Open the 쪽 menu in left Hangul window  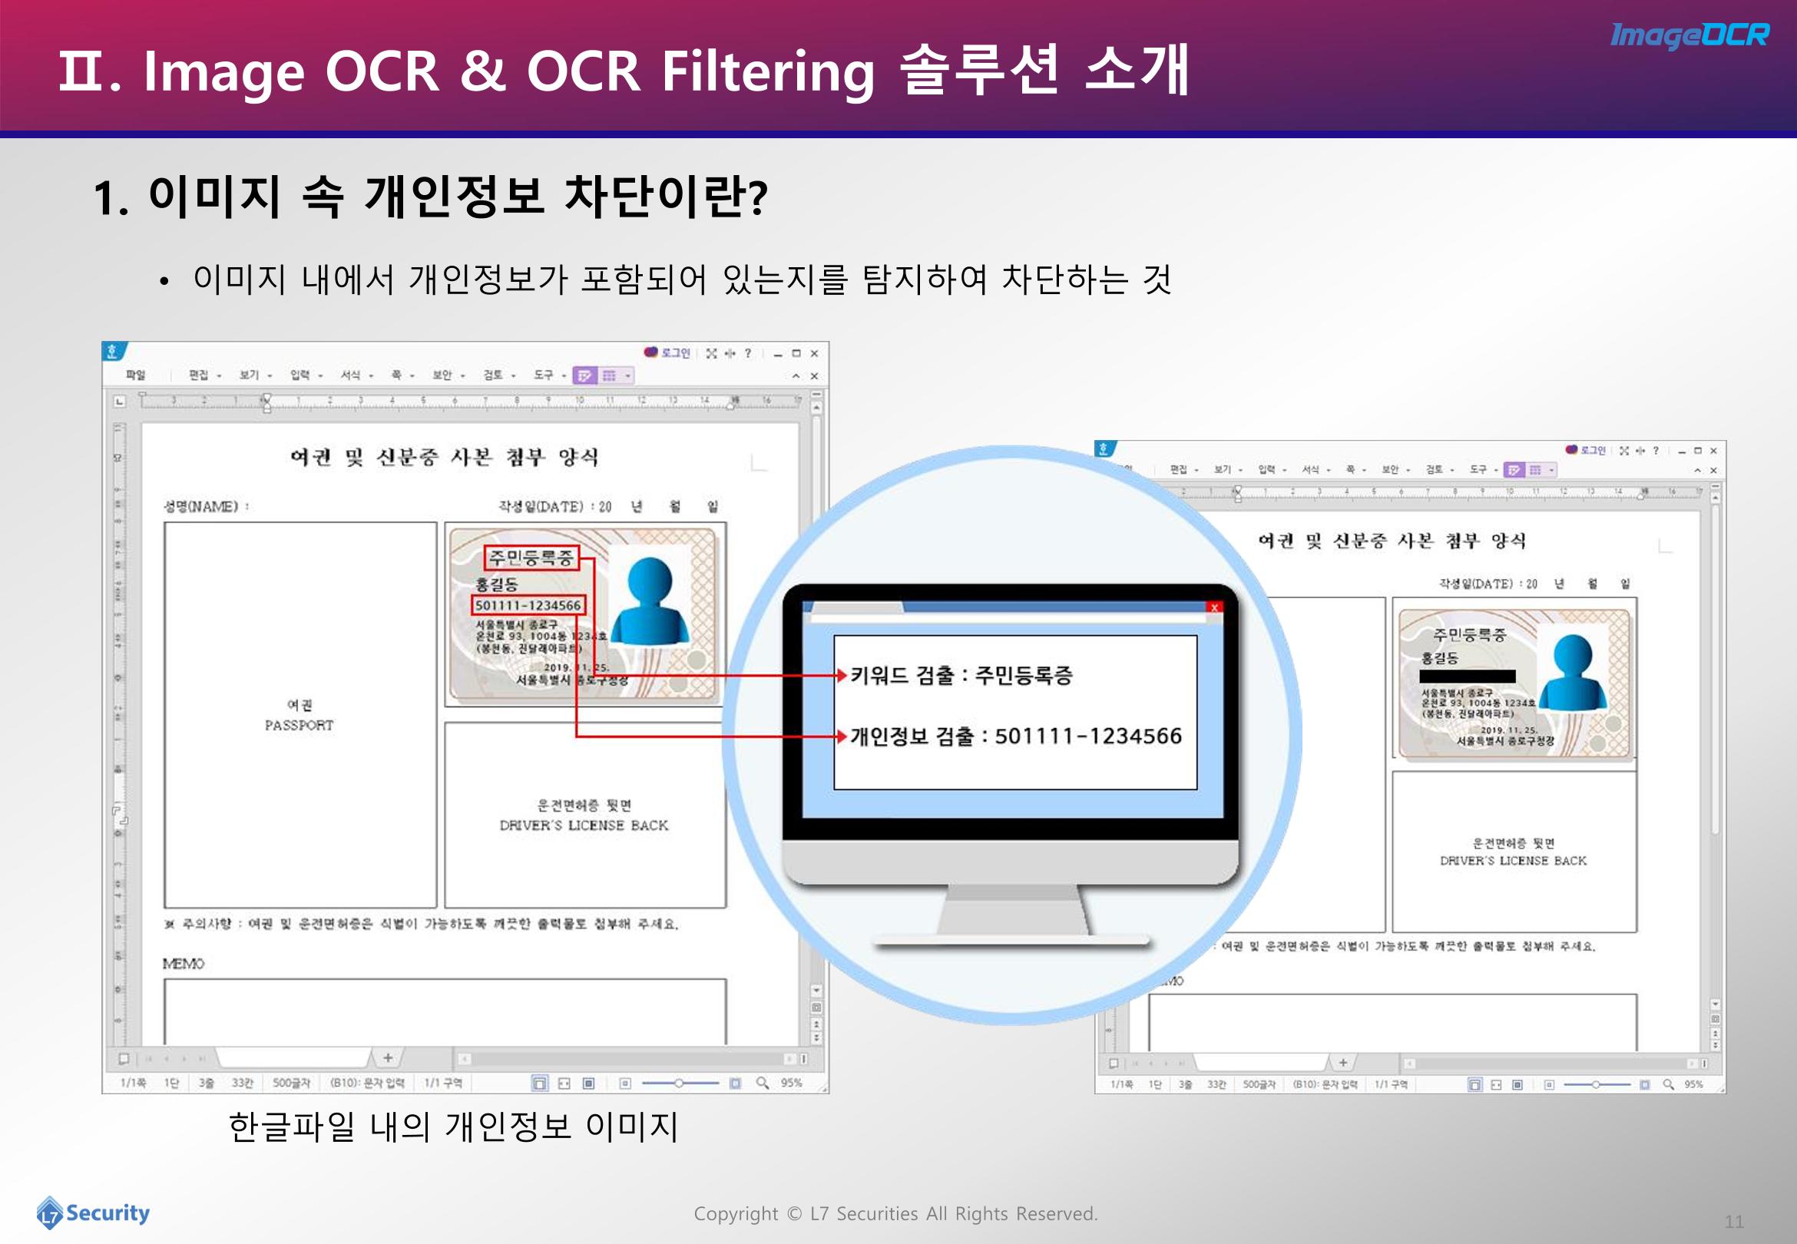click(397, 375)
